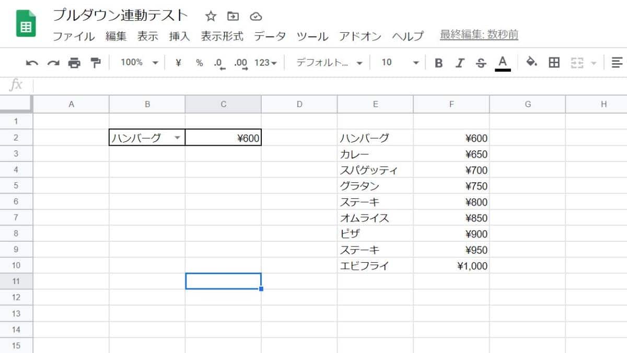Open the Print icon
The image size is (627, 353).
pyautogui.click(x=74, y=62)
